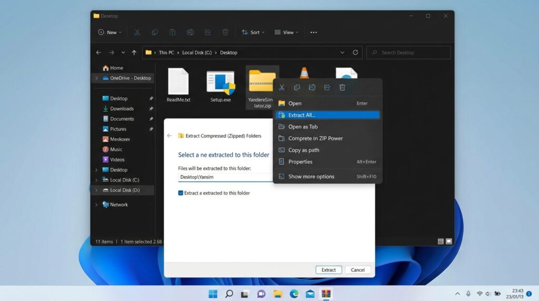Click the Refresh icon beside address bar

click(355, 53)
